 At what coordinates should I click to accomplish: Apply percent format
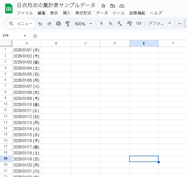click(111, 23)
